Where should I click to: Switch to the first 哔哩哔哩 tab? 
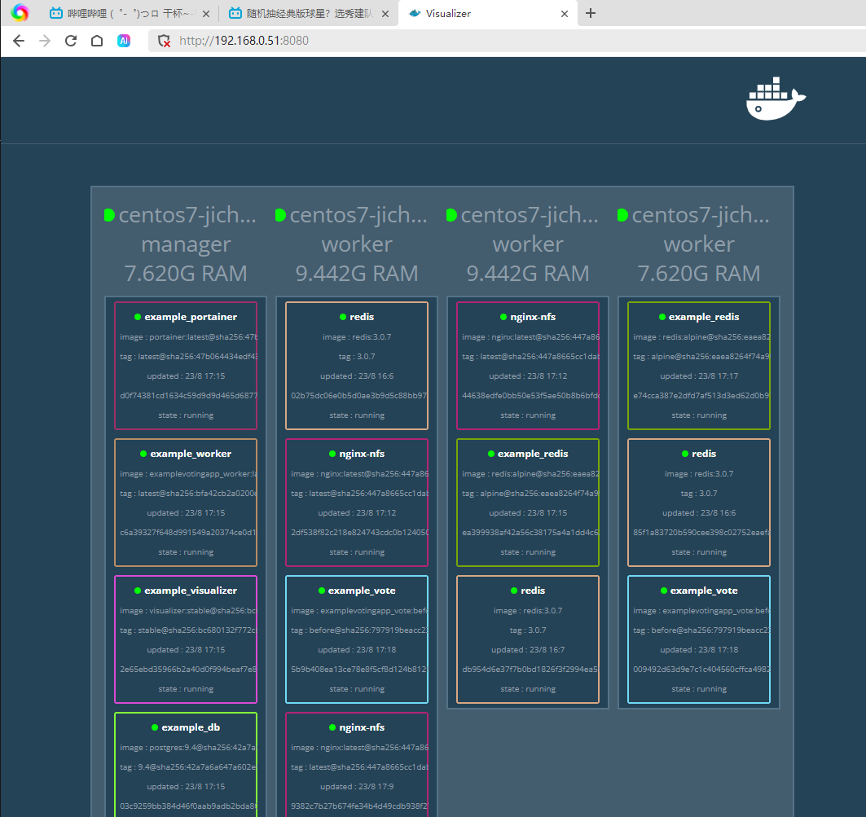pyautogui.click(x=130, y=13)
